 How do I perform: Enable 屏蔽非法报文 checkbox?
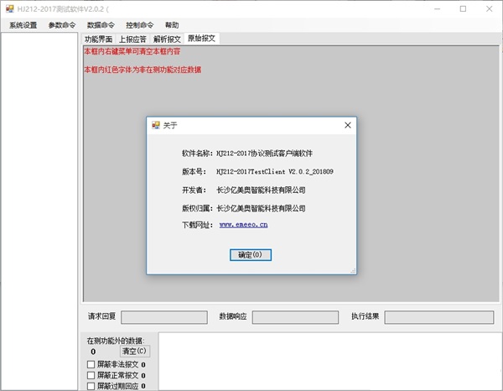pos(91,364)
